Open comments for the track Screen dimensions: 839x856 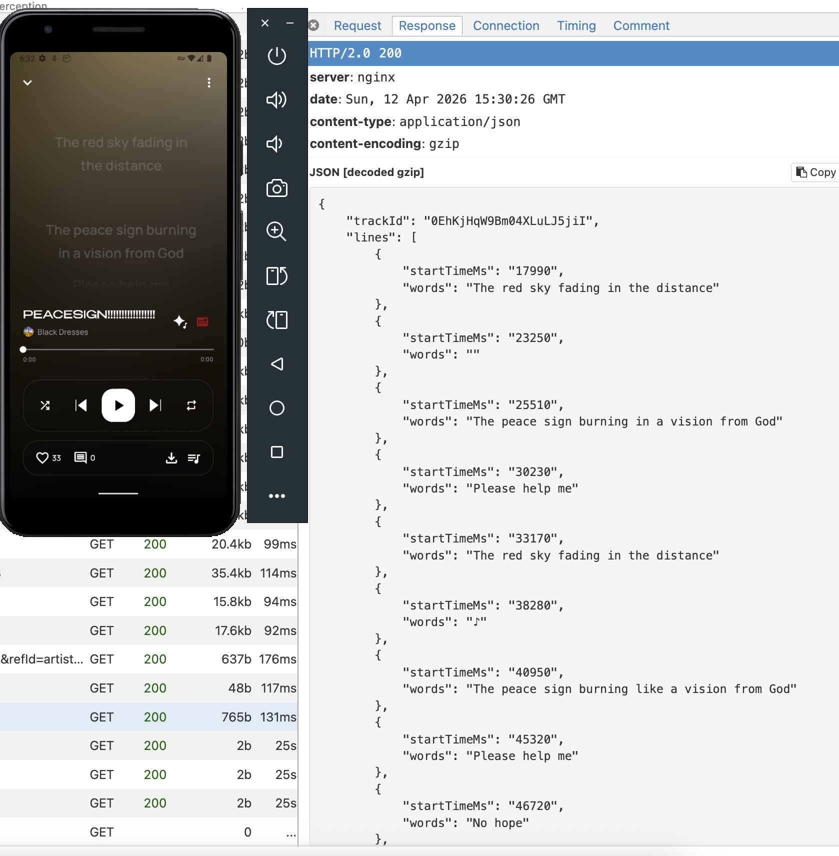pos(84,457)
